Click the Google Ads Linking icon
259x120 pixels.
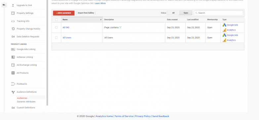13,49
